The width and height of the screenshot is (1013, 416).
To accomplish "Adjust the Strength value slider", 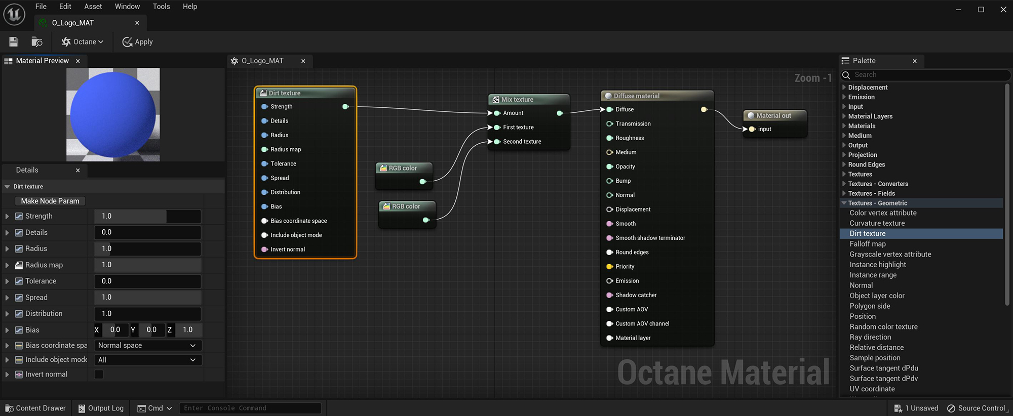I will pyautogui.click(x=148, y=216).
